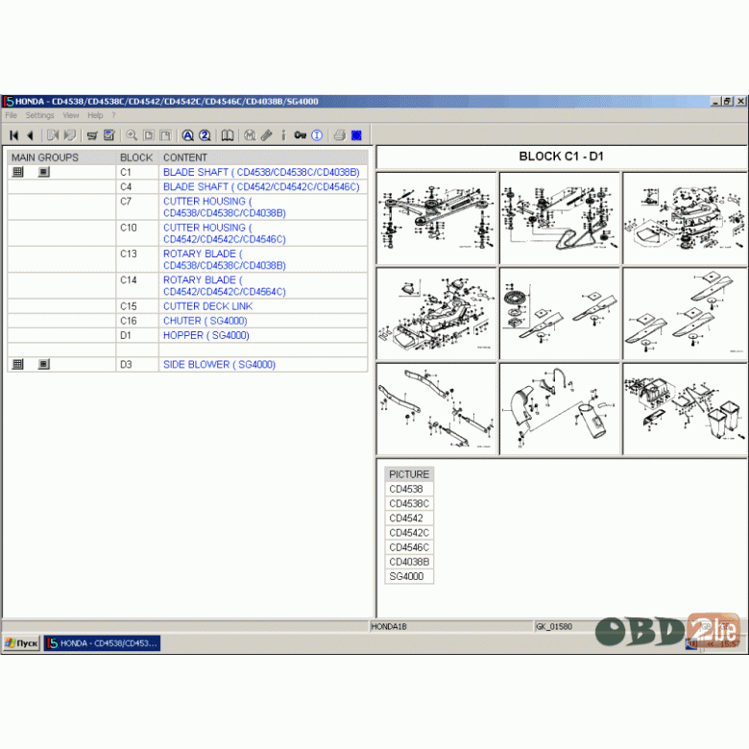The height and width of the screenshot is (749, 749).
Task: Open the CHUTER (SG4000) link
Action: pos(205,321)
